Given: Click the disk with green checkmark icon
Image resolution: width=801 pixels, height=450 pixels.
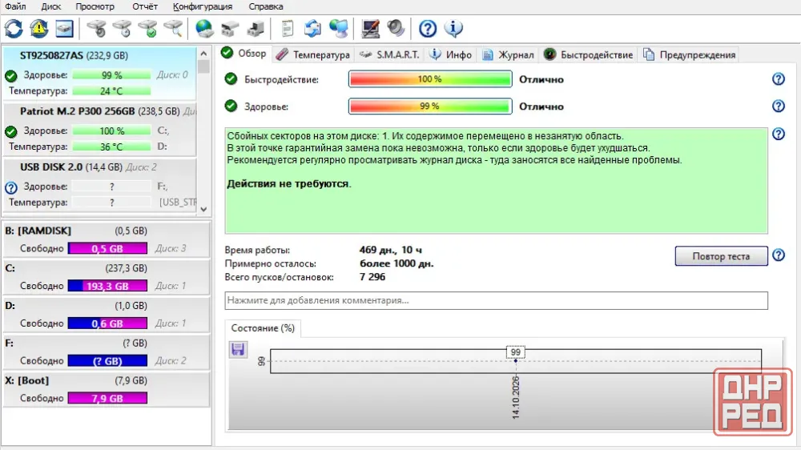Looking at the screenshot, I should pos(147,29).
